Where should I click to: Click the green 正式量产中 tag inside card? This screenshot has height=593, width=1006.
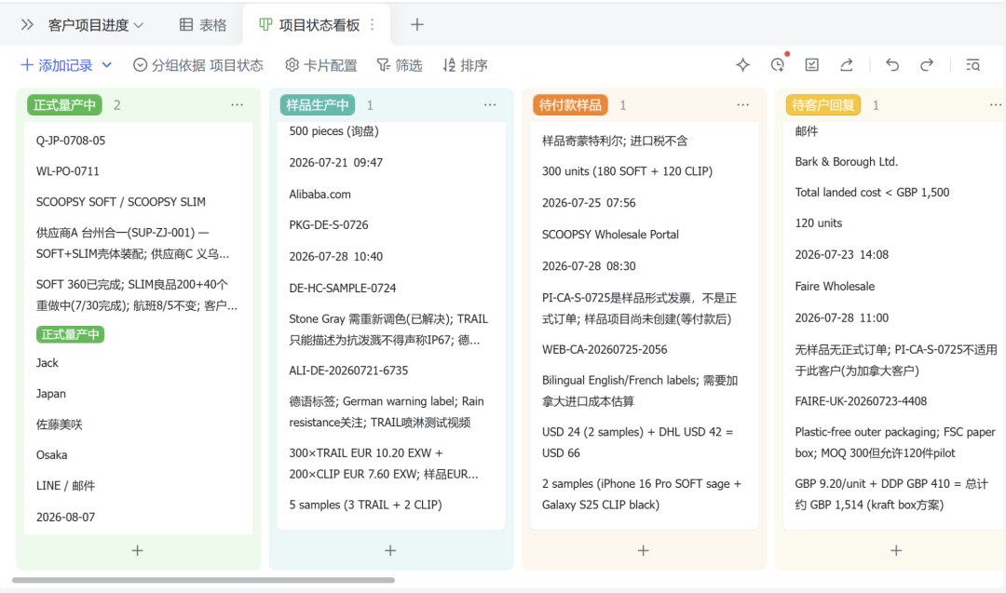pyautogui.click(x=70, y=334)
